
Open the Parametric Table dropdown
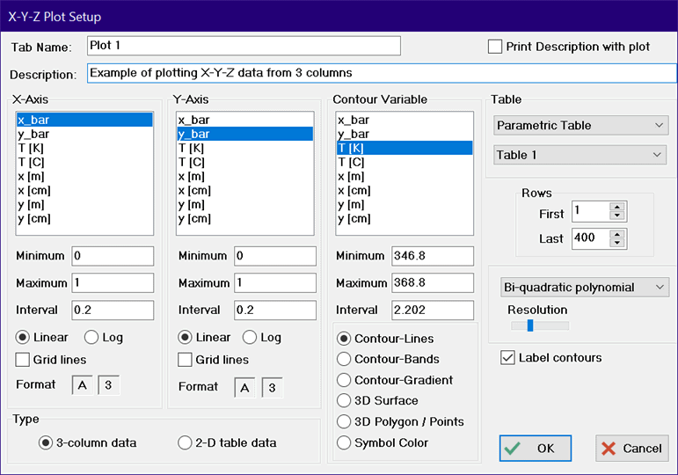[580, 126]
